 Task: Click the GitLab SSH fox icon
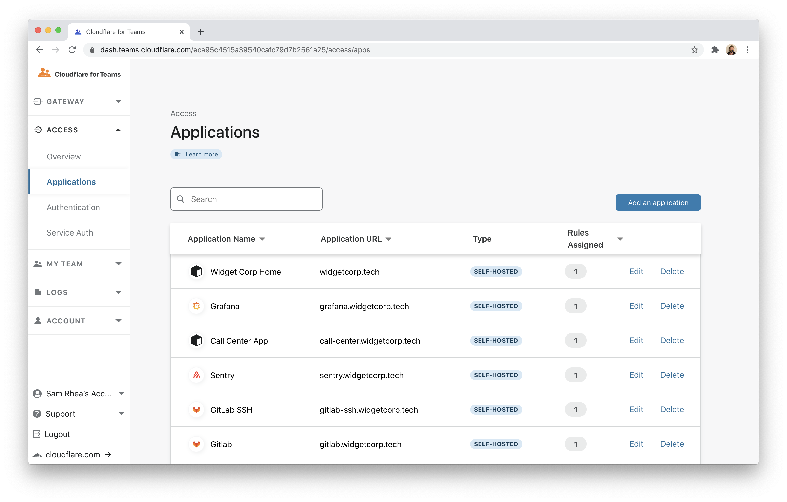pyautogui.click(x=196, y=409)
